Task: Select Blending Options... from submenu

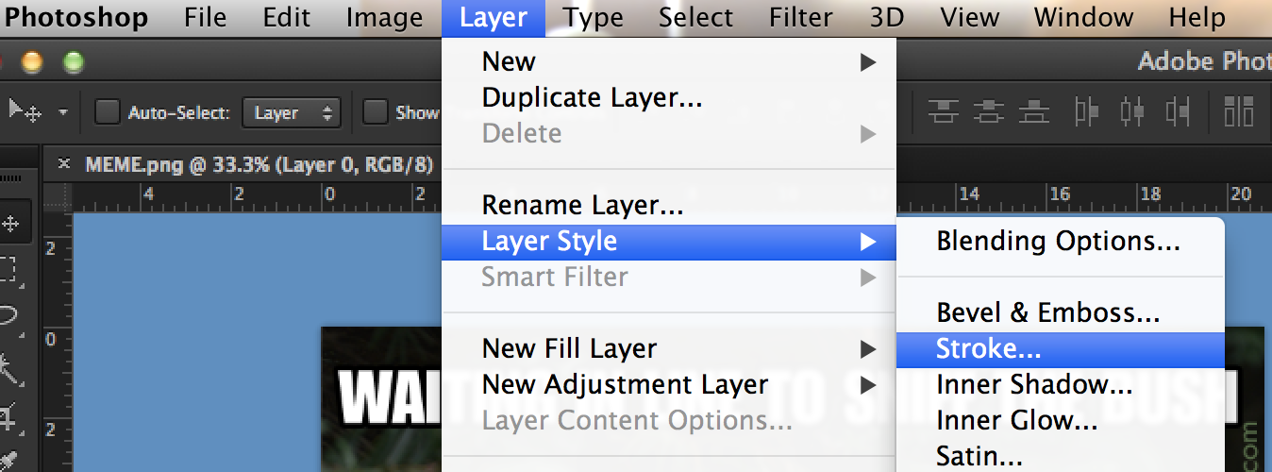Action: tap(1060, 242)
